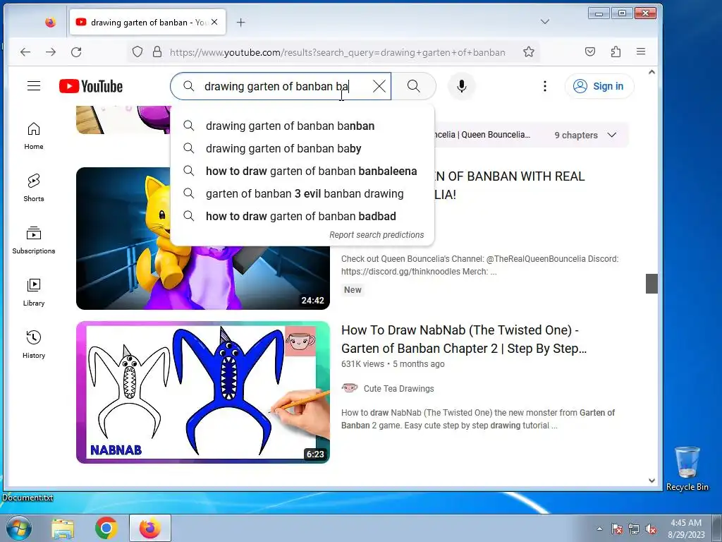Image resolution: width=722 pixels, height=542 pixels.
Task: Open the Firefox View pinned icon
Action: (51, 22)
